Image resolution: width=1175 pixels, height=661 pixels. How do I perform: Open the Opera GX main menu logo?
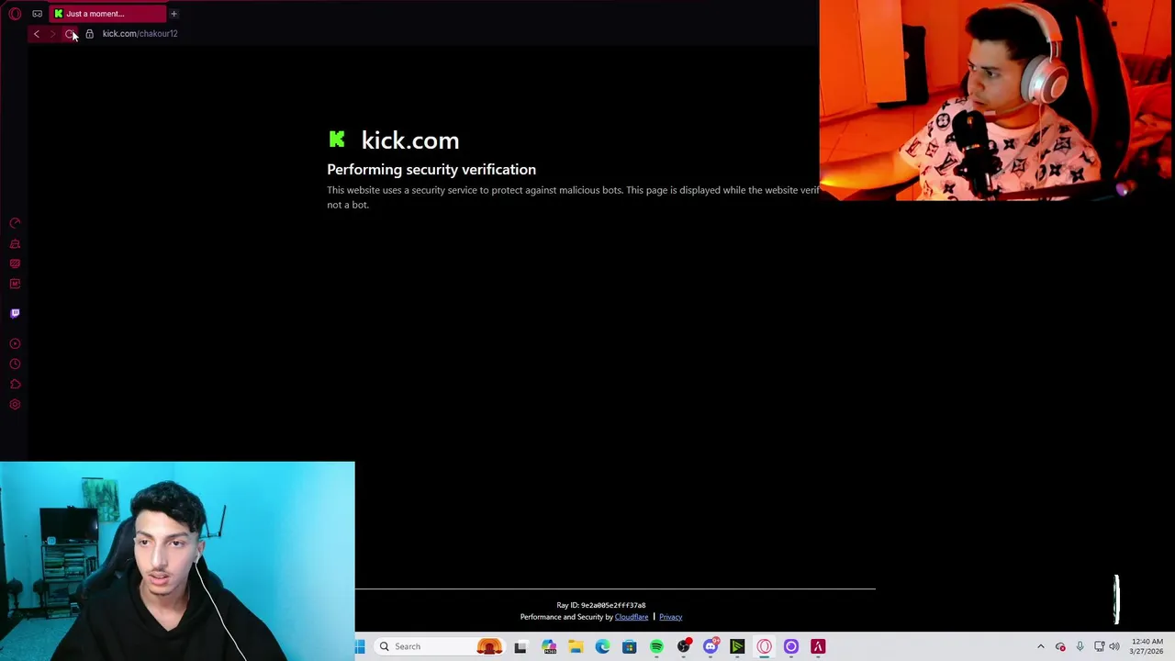pyautogui.click(x=15, y=14)
